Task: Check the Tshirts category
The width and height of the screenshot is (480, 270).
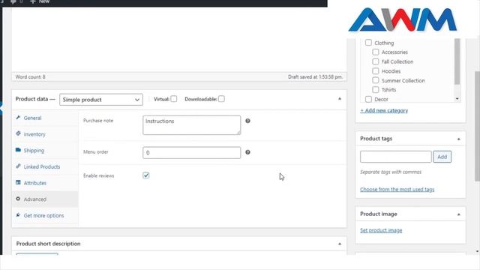Action: coord(376,90)
